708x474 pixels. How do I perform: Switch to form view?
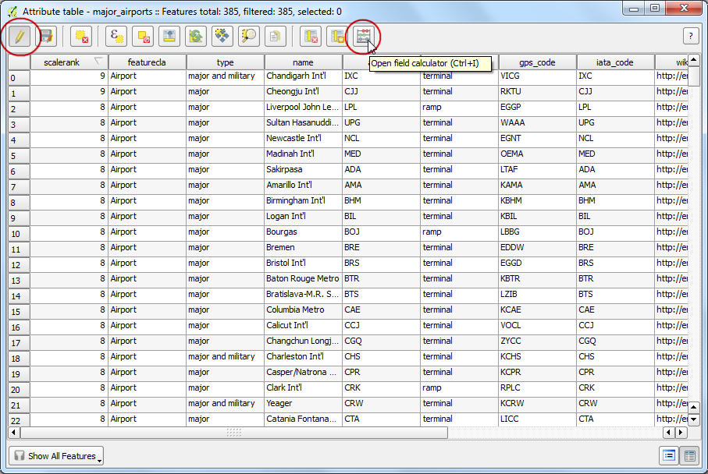point(669,456)
